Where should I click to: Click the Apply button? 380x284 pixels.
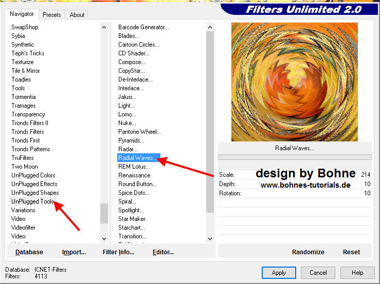[x=279, y=273]
